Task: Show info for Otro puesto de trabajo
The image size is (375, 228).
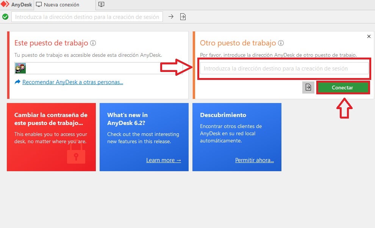Action: pyautogui.click(x=281, y=43)
